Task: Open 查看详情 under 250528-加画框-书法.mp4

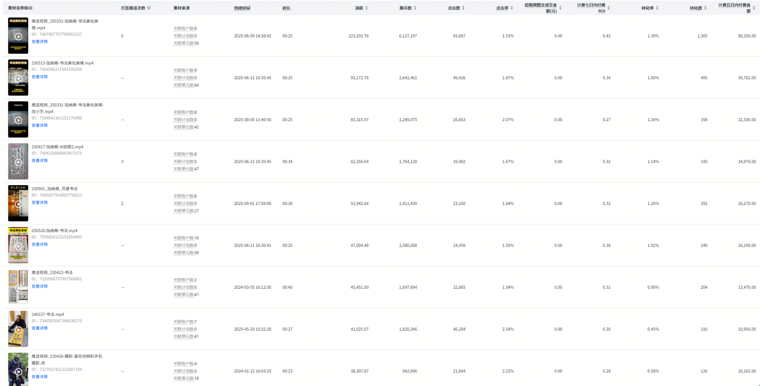Action: point(40,244)
